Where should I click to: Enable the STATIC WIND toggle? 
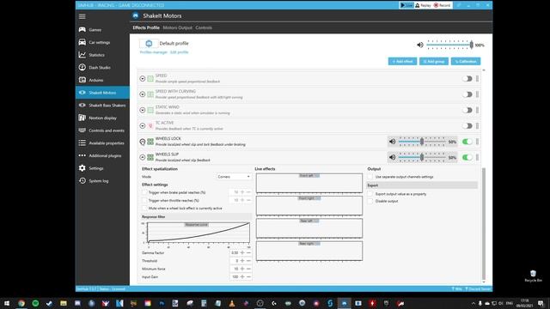coord(467,110)
